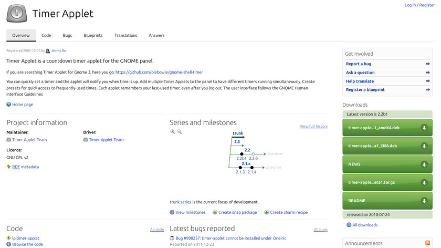Click the download arrow for amd64.deb
This screenshot has width=441, height=248.
coord(424,128)
